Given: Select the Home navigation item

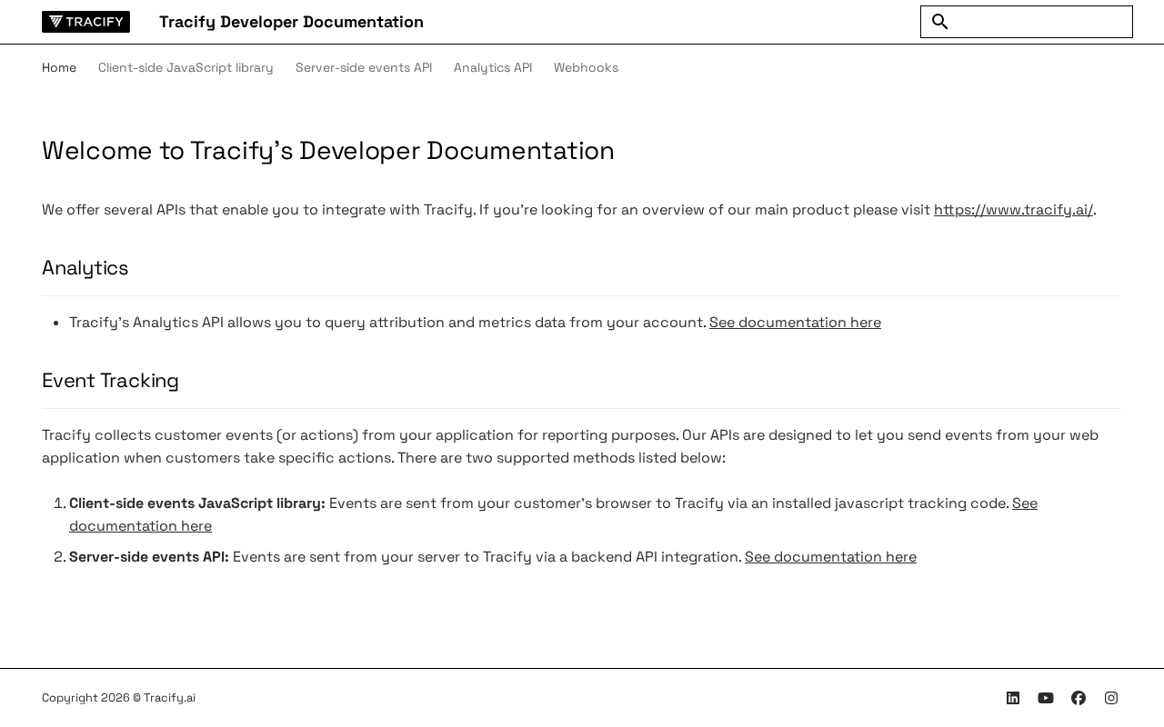Looking at the screenshot, I should click(x=59, y=68).
